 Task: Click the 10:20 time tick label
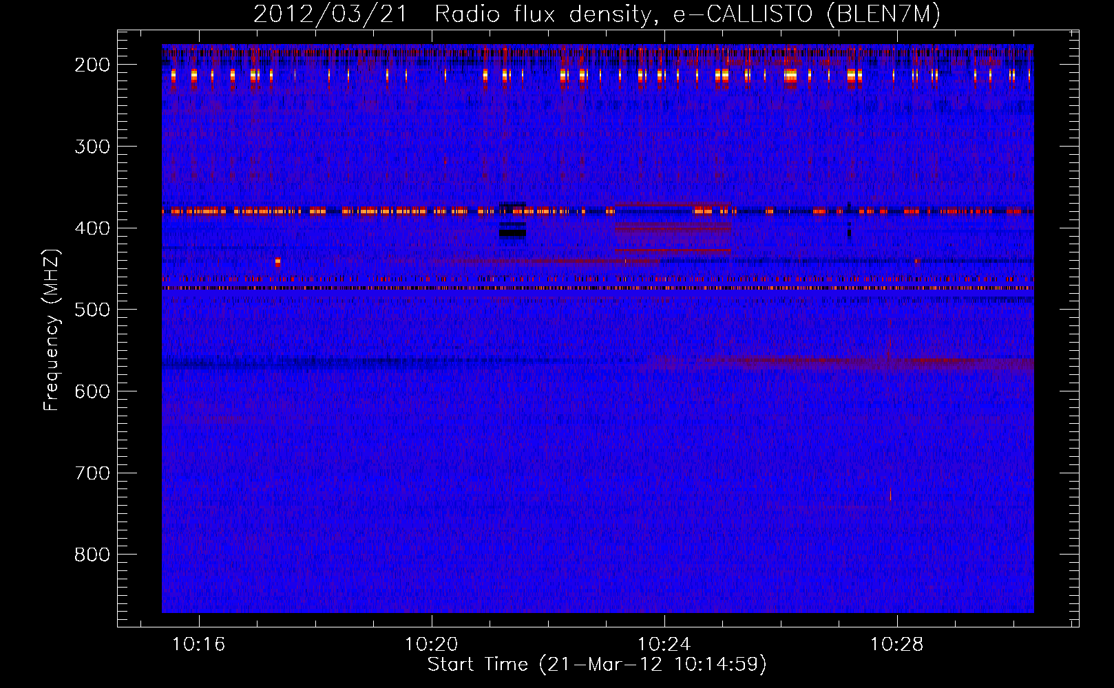tap(431, 645)
